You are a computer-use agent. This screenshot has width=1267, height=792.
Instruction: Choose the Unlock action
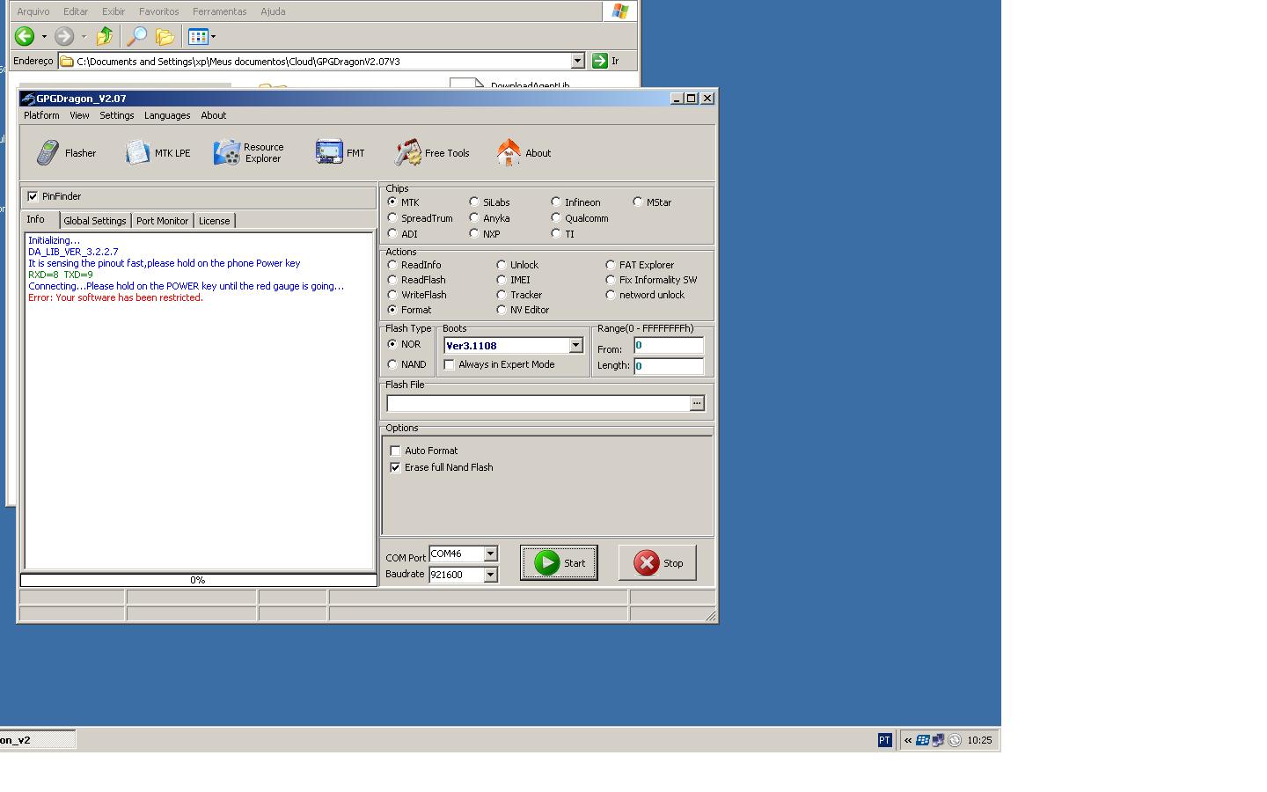[x=502, y=265]
